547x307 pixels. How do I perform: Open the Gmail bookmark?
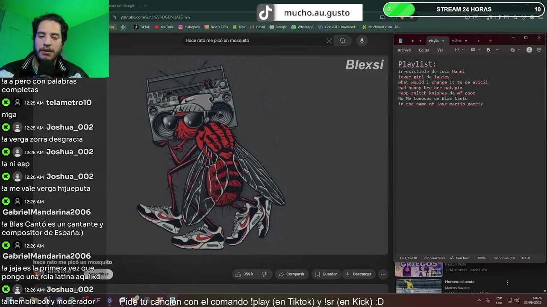(257, 27)
